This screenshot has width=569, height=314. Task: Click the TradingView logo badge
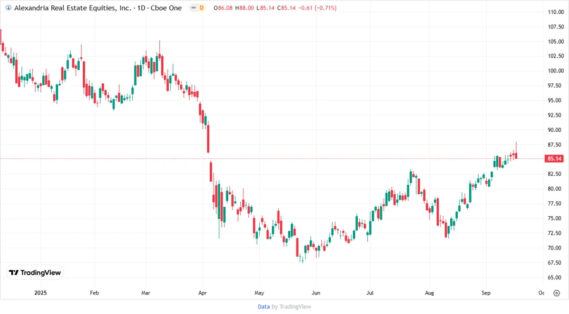tap(35, 272)
